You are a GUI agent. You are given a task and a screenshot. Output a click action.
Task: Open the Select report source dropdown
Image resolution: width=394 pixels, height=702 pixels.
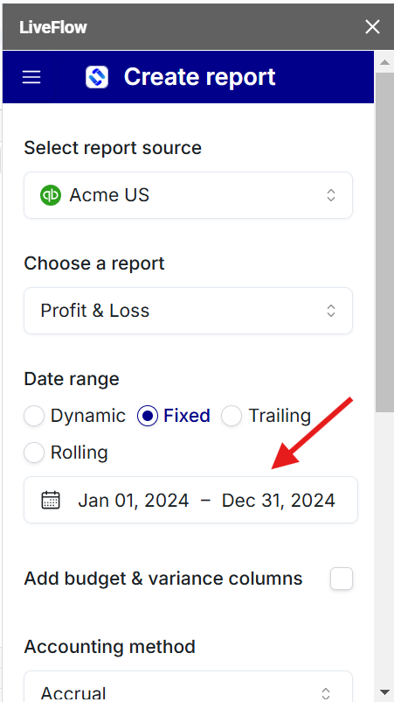tap(188, 195)
